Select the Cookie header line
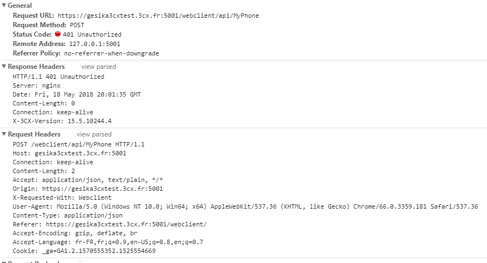 click(84, 251)
